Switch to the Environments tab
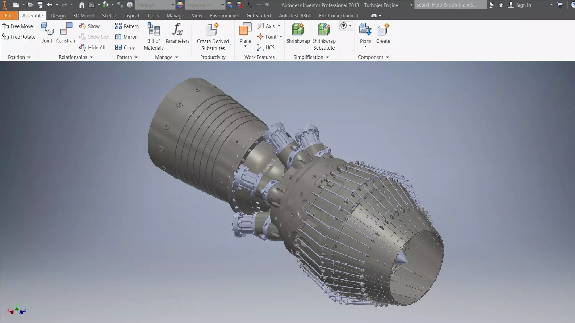The image size is (575, 323). pyautogui.click(x=224, y=16)
